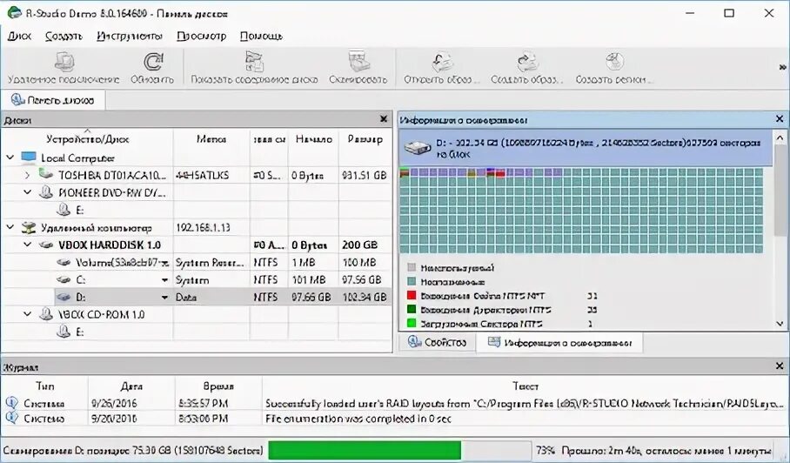This screenshot has width=790, height=463.
Task: Sort by the Start column header
Action: click(x=313, y=139)
